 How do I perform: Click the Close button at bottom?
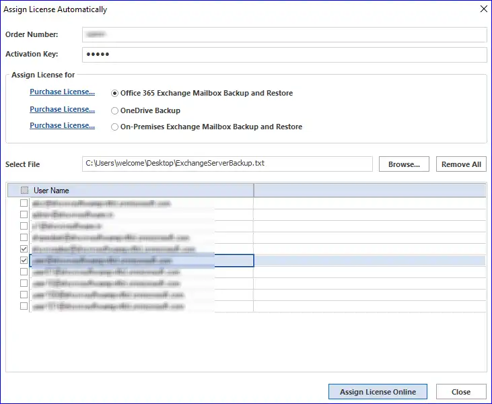(461, 392)
